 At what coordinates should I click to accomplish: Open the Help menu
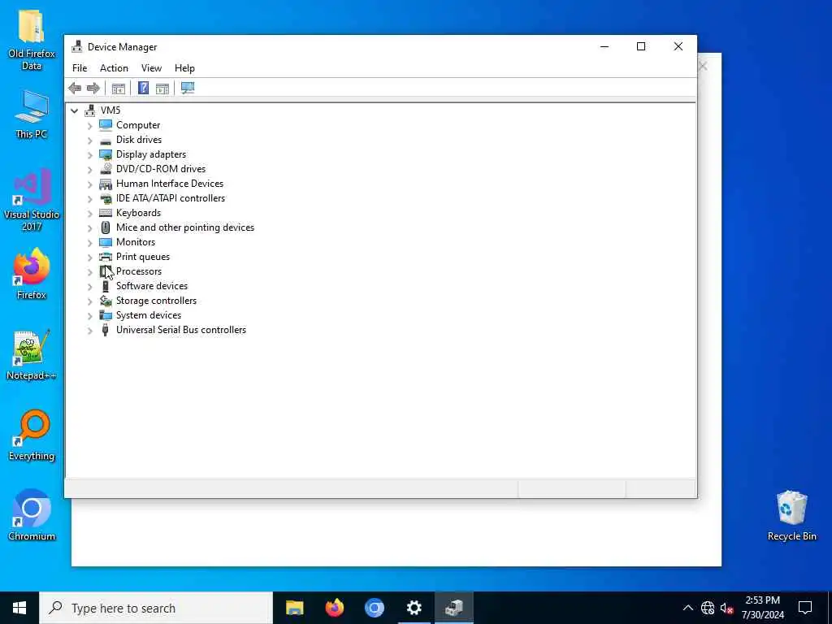click(x=184, y=68)
